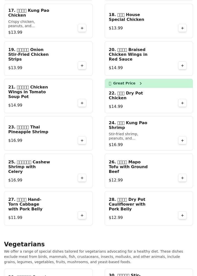Add Kung Pao Chicken to cart
This screenshot has height=276, width=197.
[82, 28]
